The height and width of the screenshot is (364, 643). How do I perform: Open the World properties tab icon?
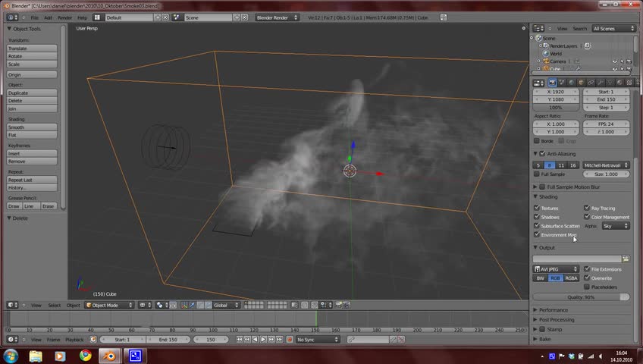pyautogui.click(x=572, y=83)
